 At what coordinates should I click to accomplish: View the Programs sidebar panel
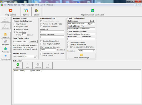tap(6, 43)
